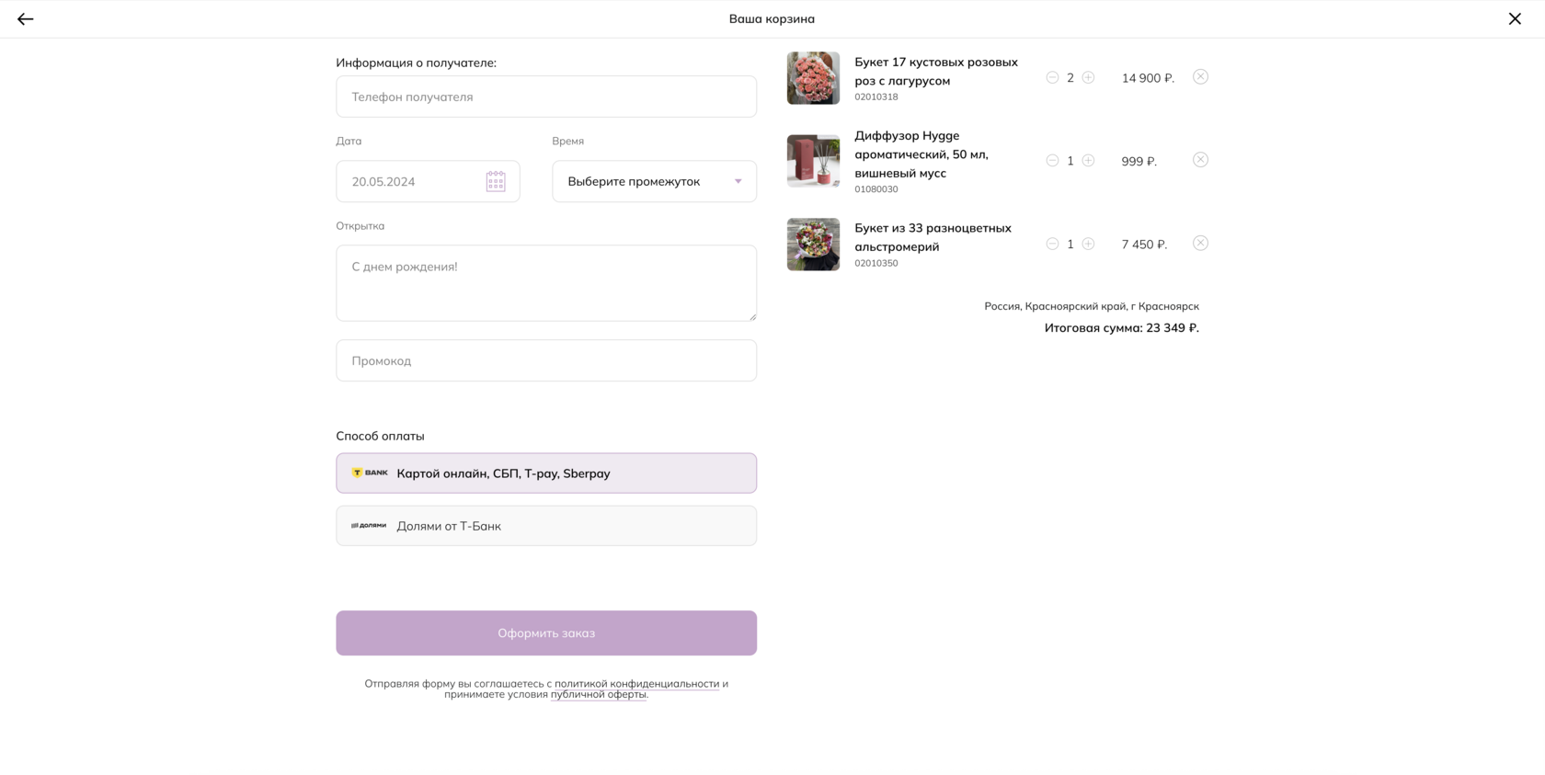Expand the delivery time interval dropdown

pos(654,181)
